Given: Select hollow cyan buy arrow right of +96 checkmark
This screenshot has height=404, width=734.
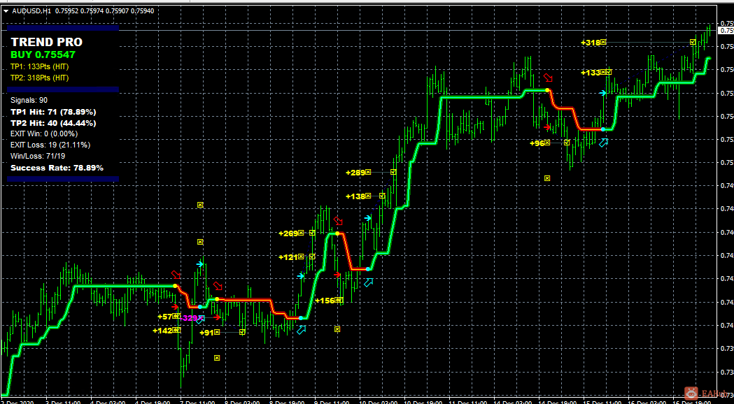Looking at the screenshot, I should pyautogui.click(x=604, y=142).
